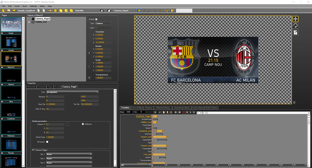Select the move tool in the viewport
This screenshot has height=168, width=312.
pyautogui.click(x=295, y=19)
